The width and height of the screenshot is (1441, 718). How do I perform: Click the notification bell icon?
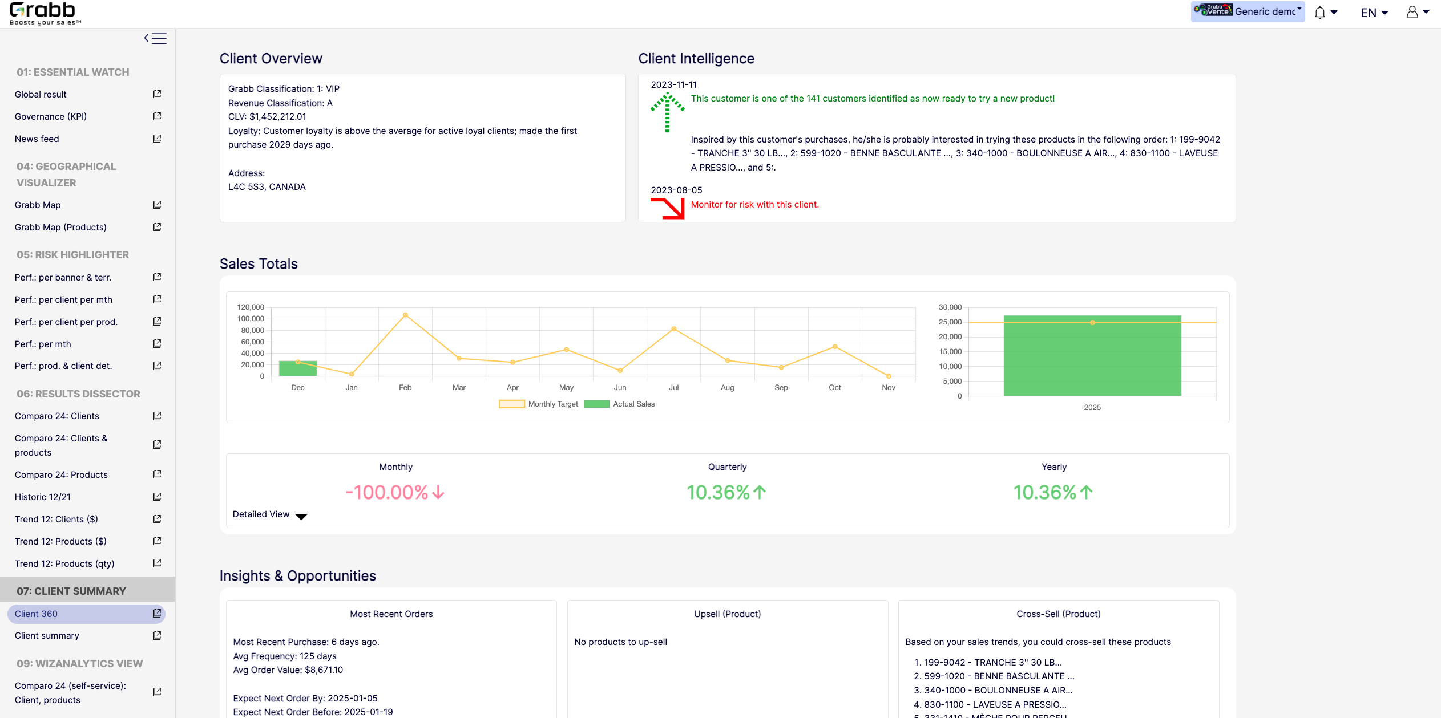pos(1320,13)
